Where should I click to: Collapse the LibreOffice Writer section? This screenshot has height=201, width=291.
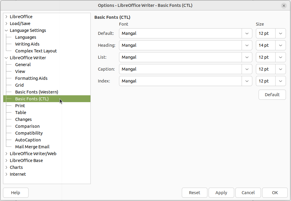6,57
